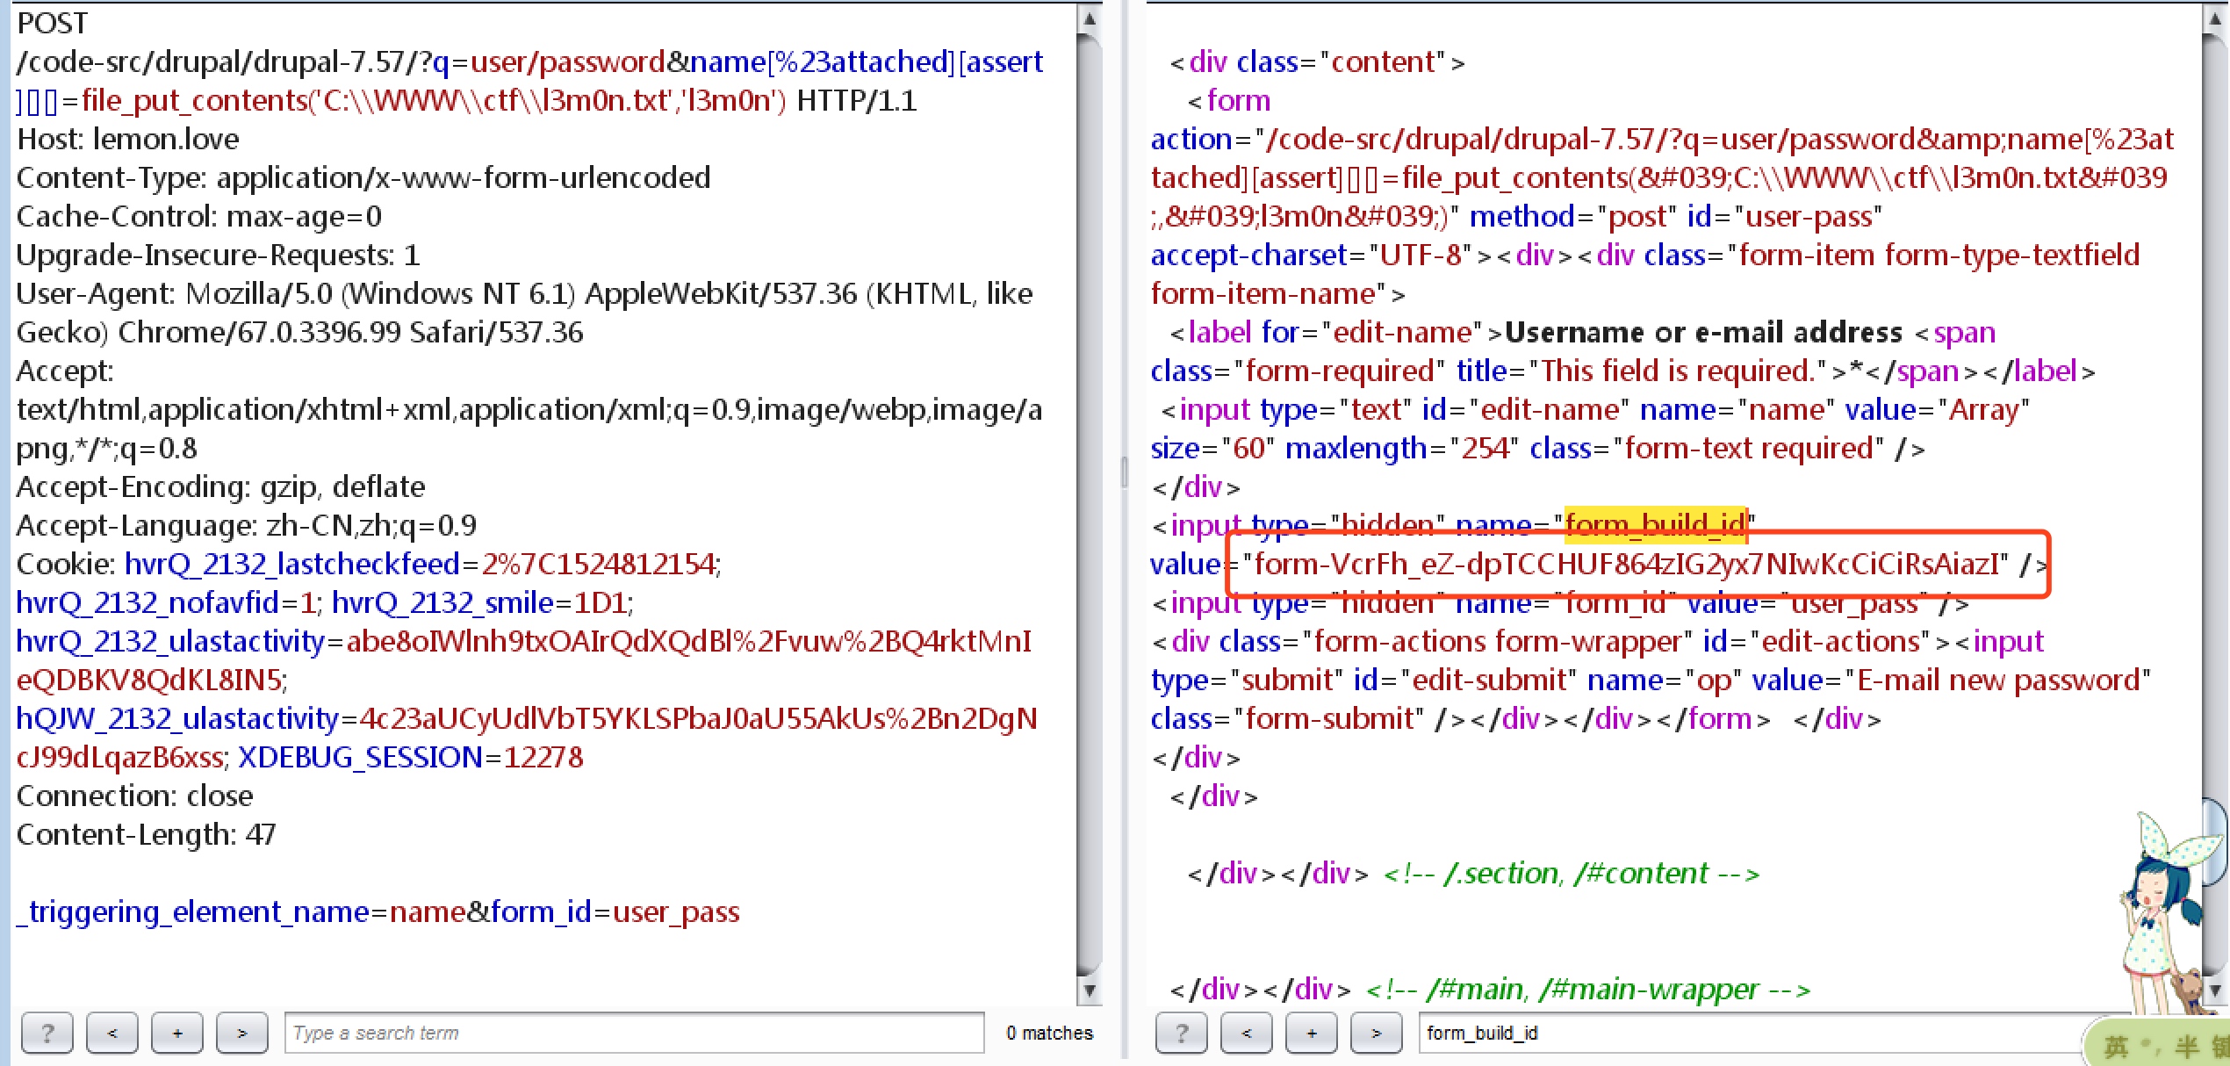Click the response pane search help button
Viewport: 2230px width, 1066px height.
coord(1182,1033)
